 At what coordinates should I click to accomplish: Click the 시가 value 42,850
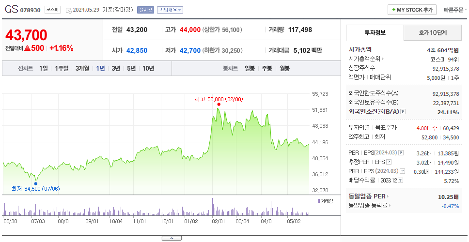tap(137, 50)
